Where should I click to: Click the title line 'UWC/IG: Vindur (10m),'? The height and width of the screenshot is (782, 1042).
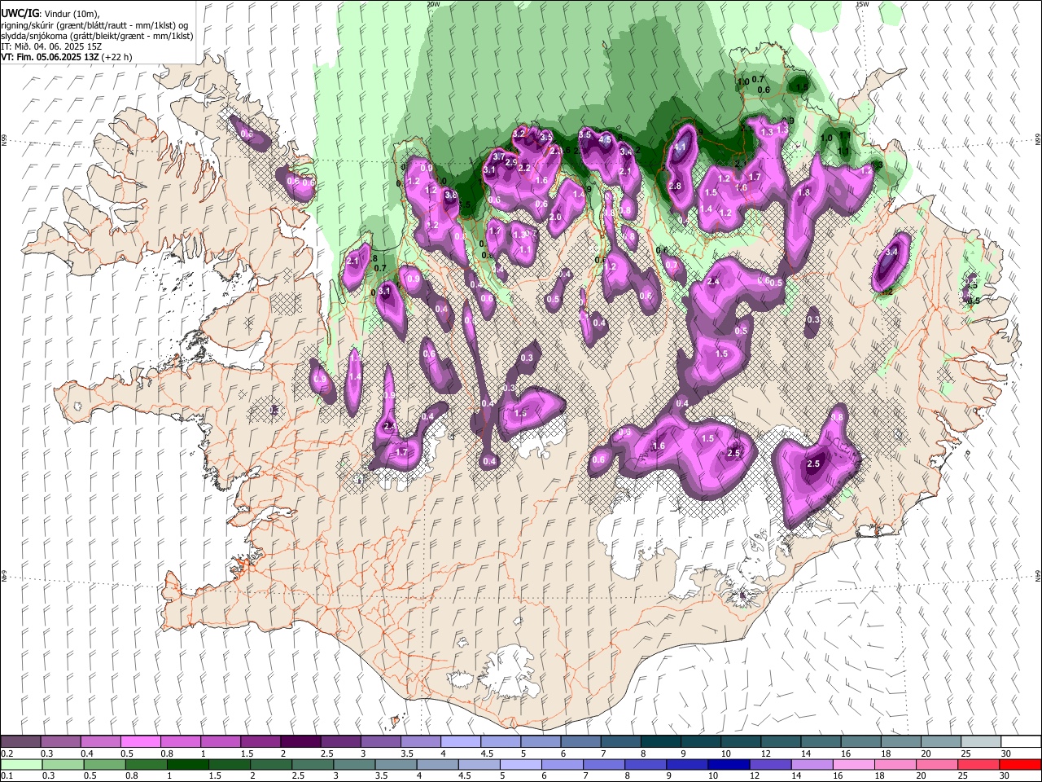[x=50, y=13]
